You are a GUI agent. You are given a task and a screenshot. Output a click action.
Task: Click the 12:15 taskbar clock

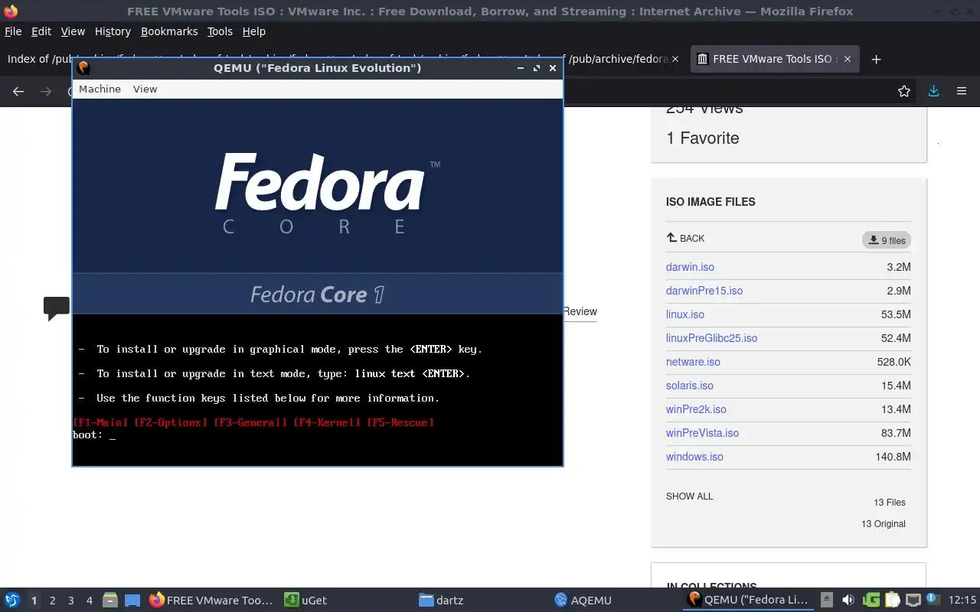(x=962, y=600)
